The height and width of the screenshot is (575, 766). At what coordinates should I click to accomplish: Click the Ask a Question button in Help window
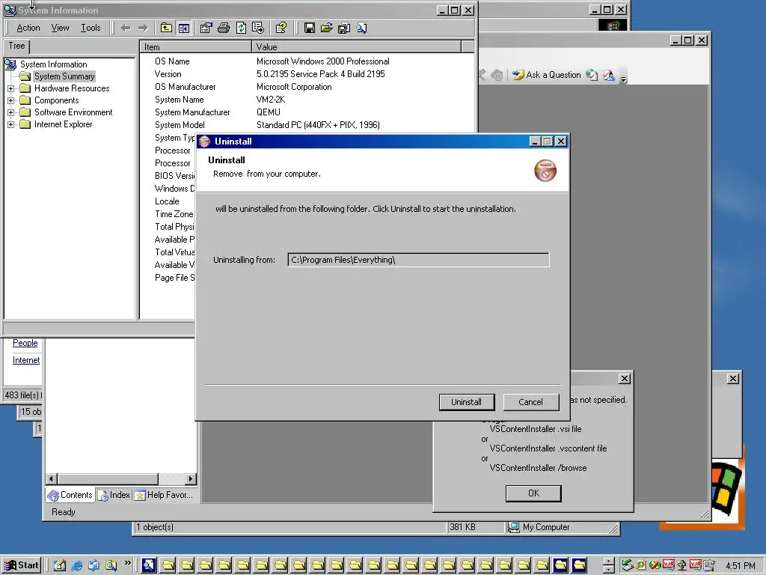547,75
